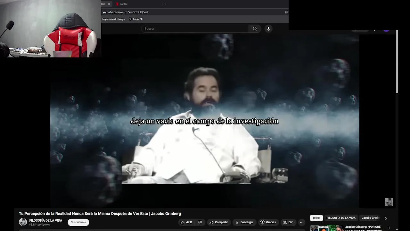This screenshot has height=231, width=410.
Task: Open a new browser tab with plus
Action: pyautogui.click(x=166, y=4)
